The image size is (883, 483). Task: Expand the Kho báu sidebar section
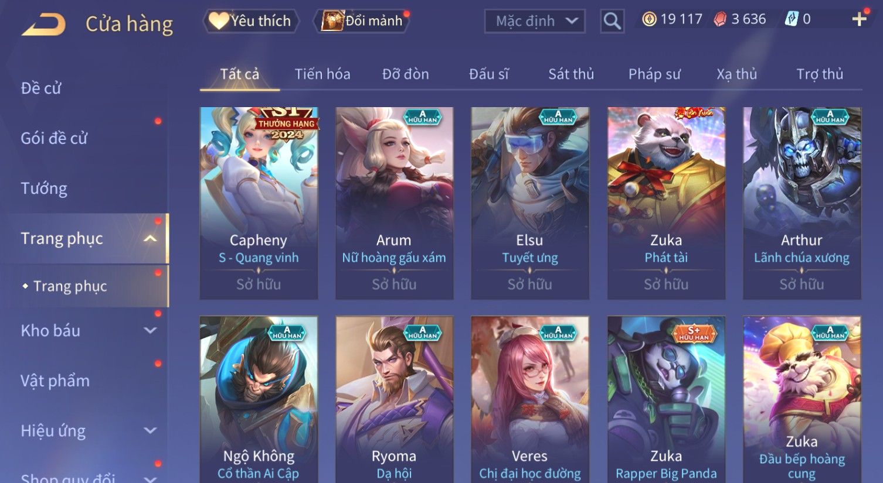pos(150,330)
